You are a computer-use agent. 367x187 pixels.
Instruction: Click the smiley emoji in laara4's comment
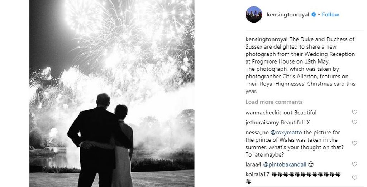(311, 164)
